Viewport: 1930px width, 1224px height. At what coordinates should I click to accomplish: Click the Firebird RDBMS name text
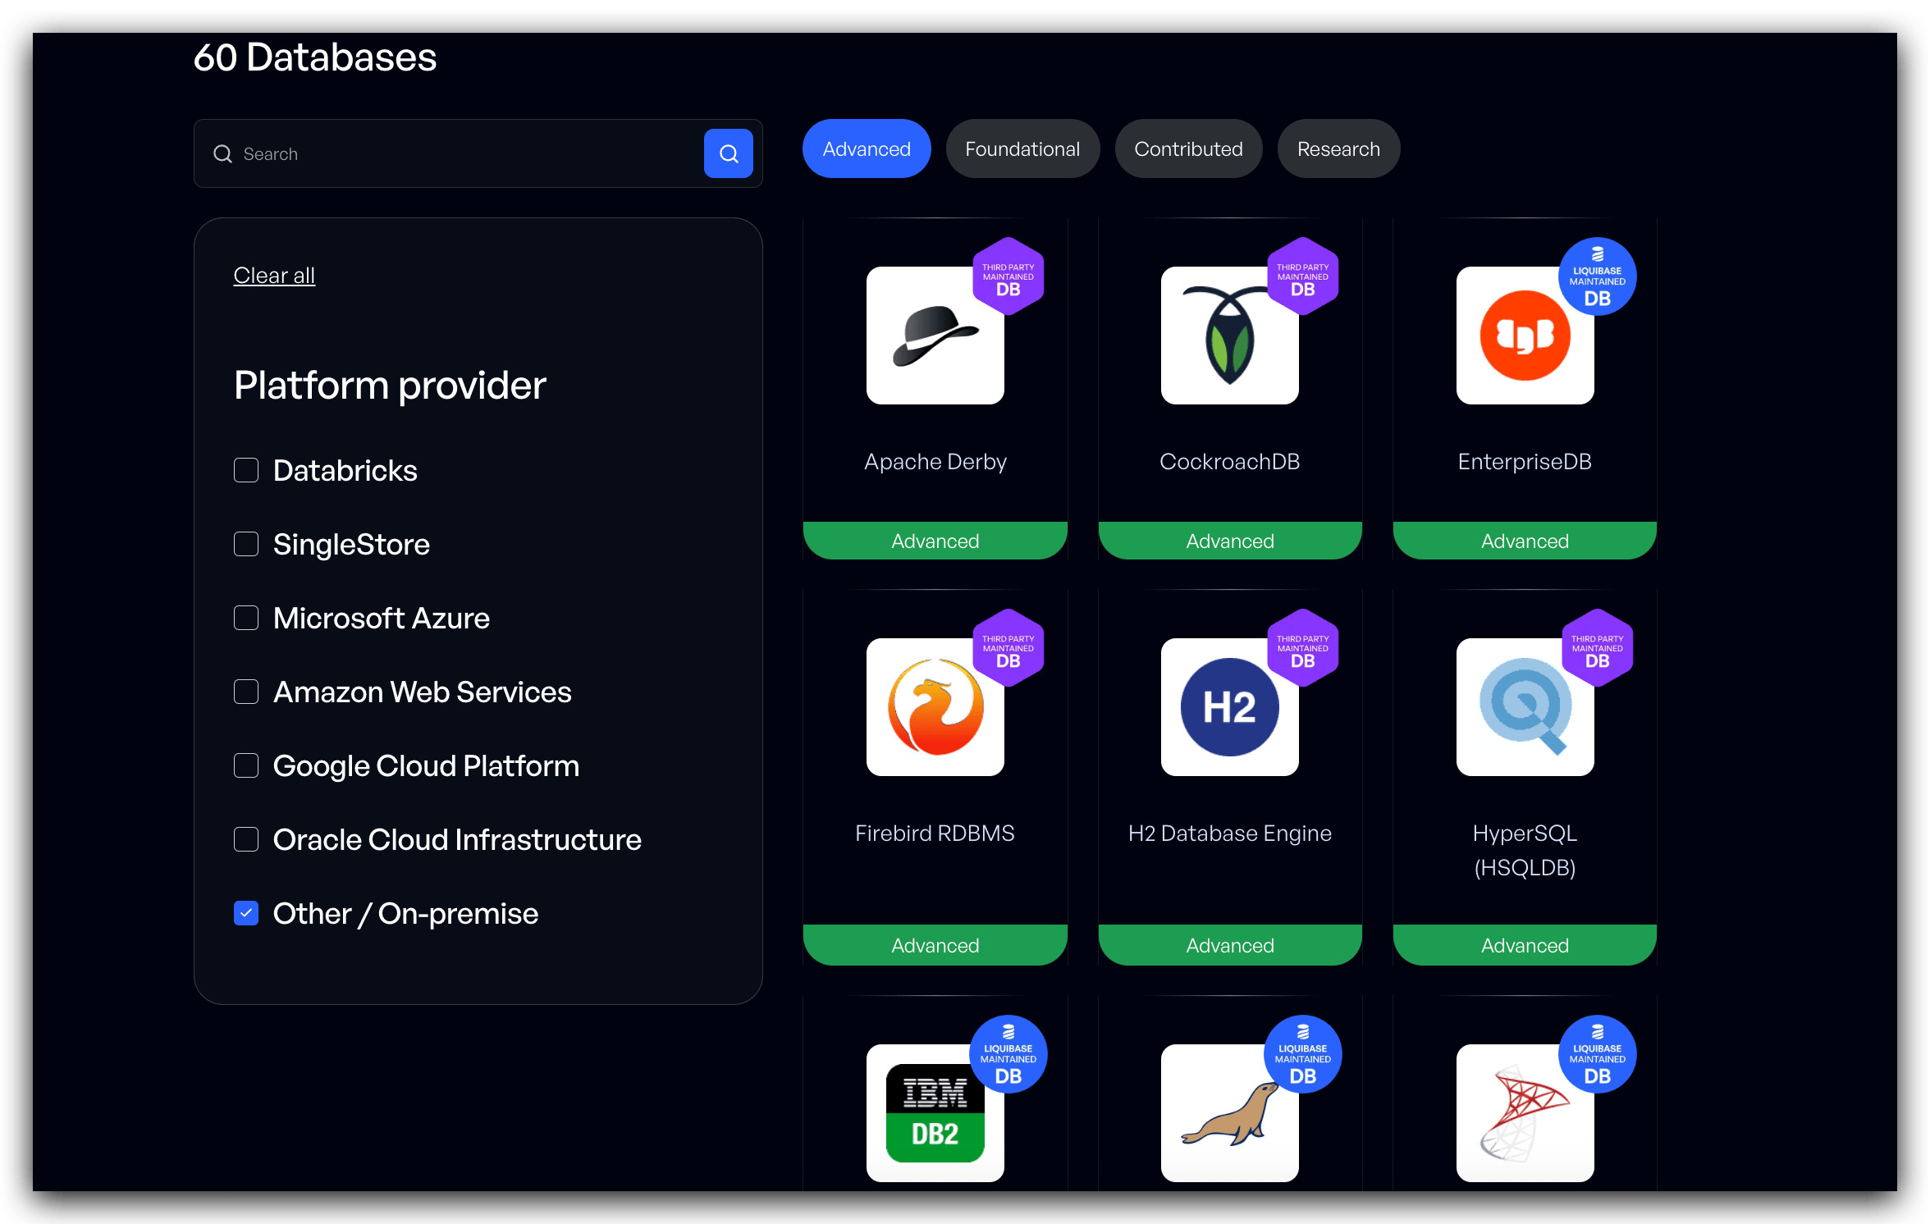pyautogui.click(x=935, y=834)
